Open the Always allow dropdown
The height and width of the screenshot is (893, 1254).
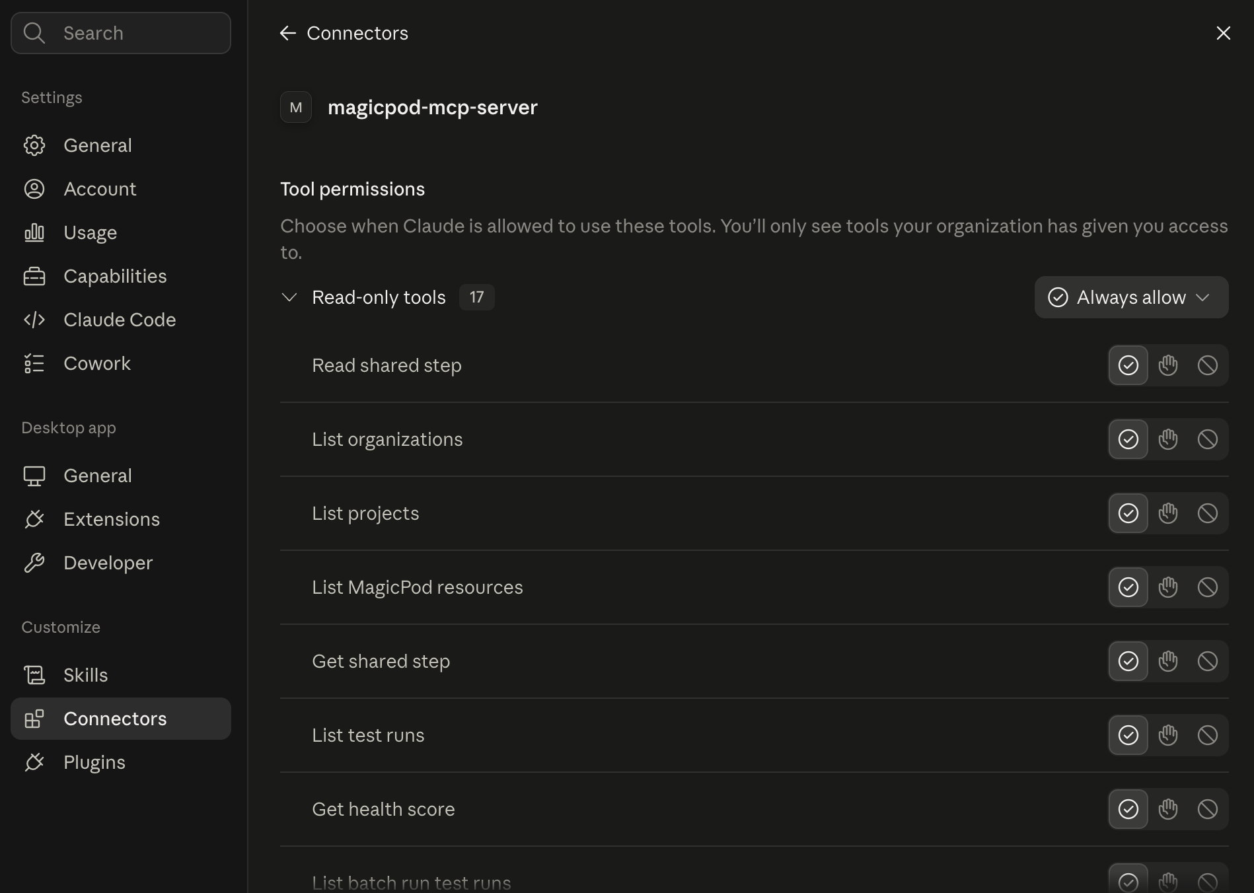pyautogui.click(x=1131, y=297)
